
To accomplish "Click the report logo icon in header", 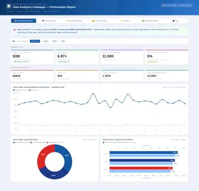I will [8, 6].
